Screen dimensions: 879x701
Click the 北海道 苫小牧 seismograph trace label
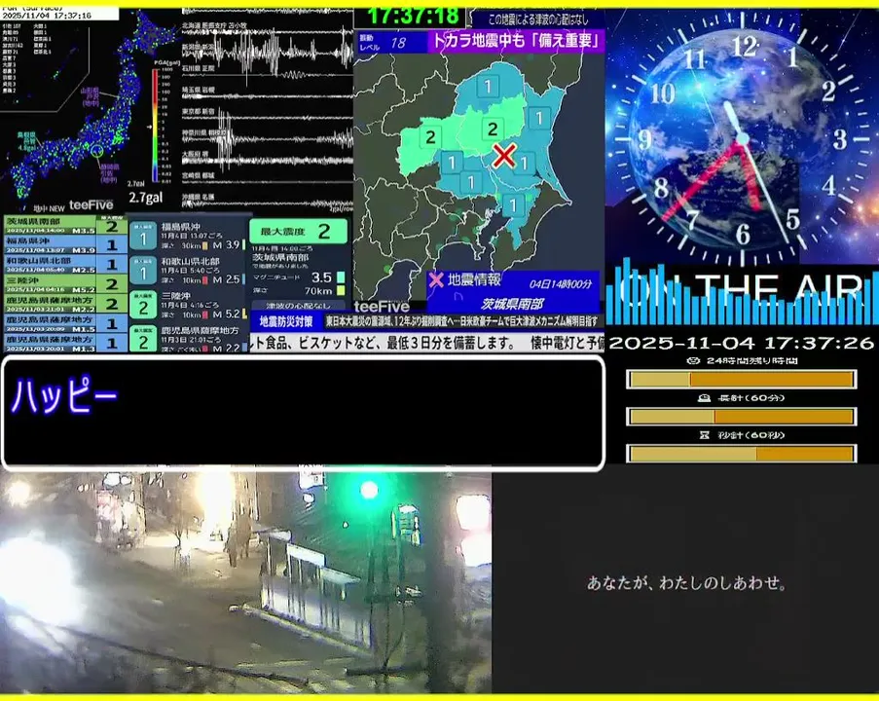[214, 25]
